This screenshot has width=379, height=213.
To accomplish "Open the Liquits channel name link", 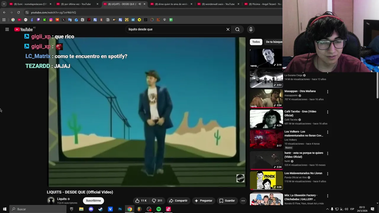I will (x=62, y=199).
